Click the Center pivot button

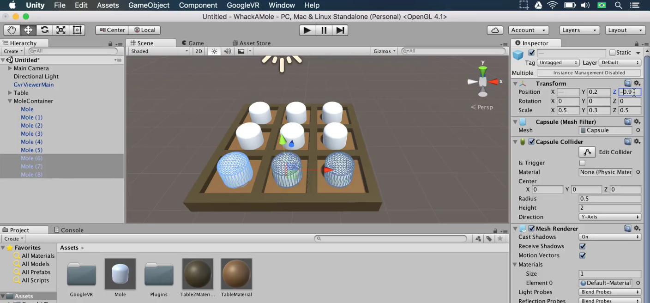pos(111,30)
